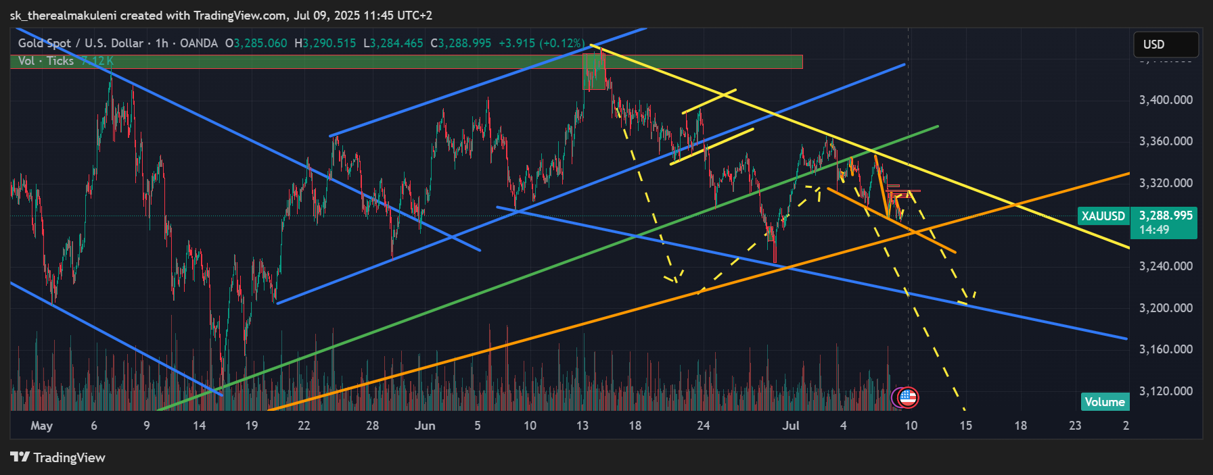Image resolution: width=1213 pixels, height=475 pixels.
Task: Click the 14:49 countdown timer
Action: 1154,230
